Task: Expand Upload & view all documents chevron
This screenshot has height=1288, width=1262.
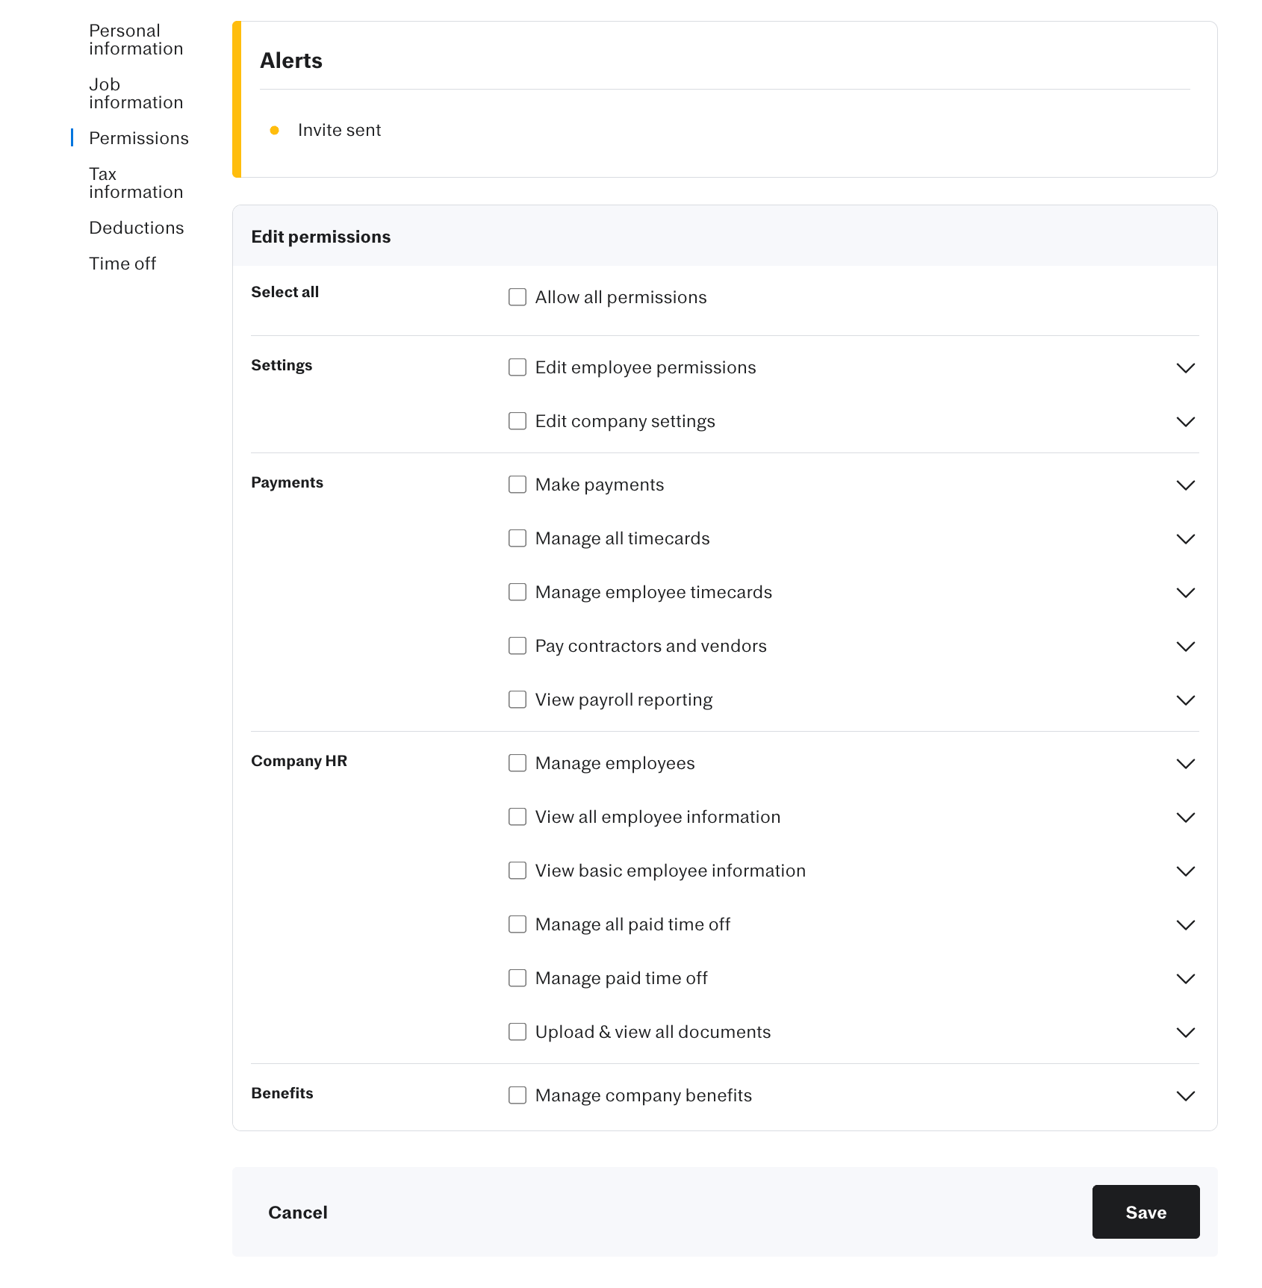Action: click(x=1185, y=1033)
